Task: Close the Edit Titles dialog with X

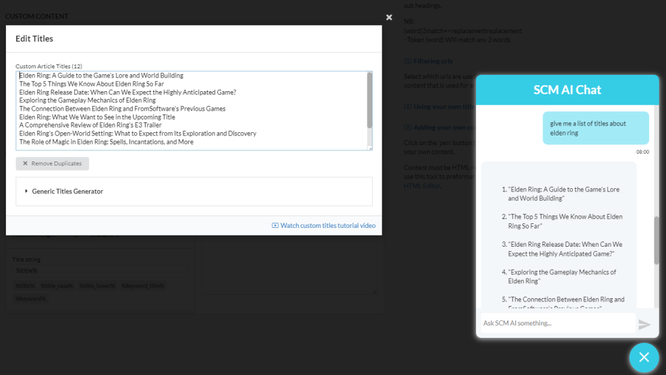Action: (389, 18)
